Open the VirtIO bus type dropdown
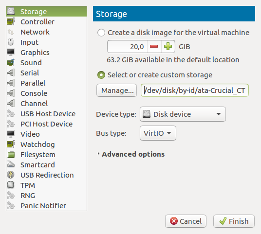Viewport: 261px width, 234px height. (158, 133)
